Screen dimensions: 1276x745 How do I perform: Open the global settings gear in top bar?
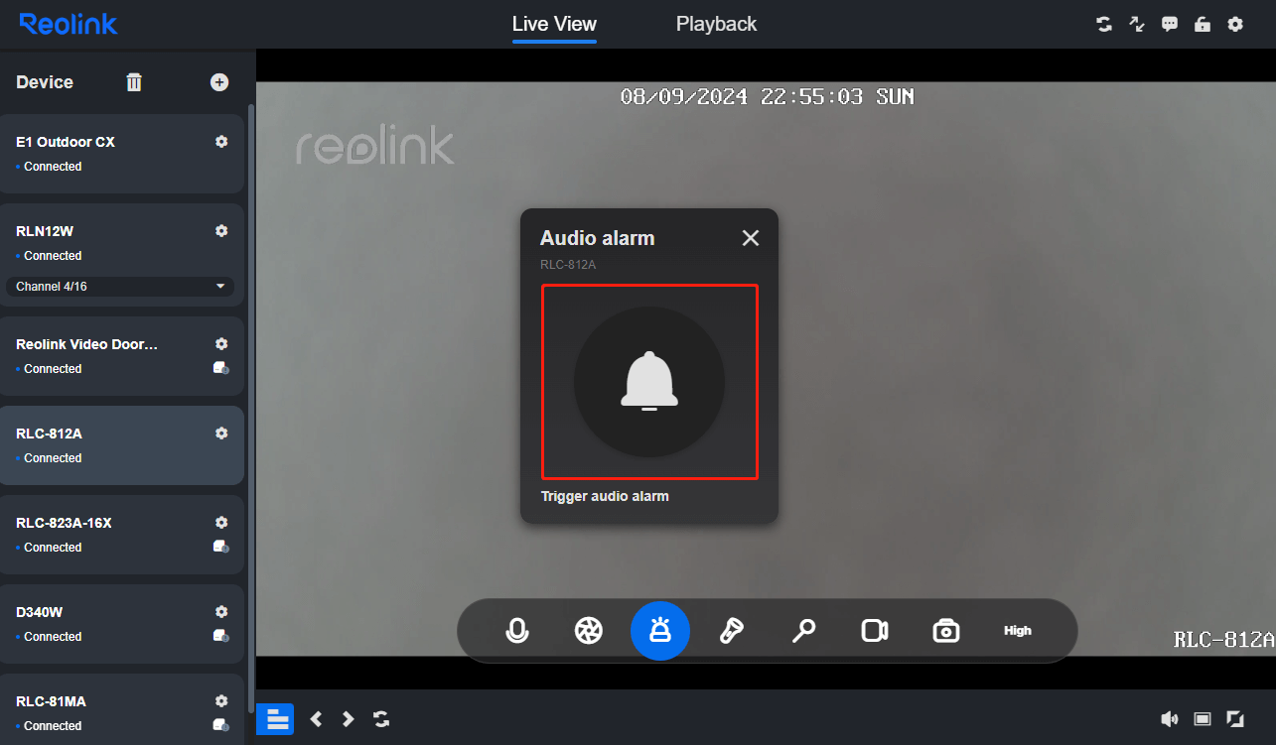[1235, 24]
